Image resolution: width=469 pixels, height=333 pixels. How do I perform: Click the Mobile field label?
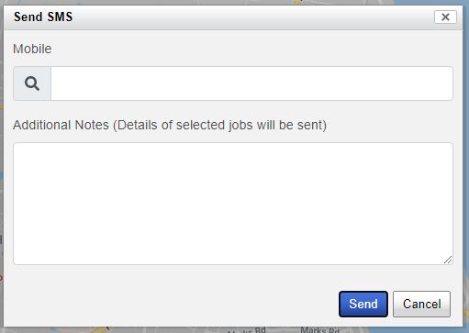(x=32, y=49)
